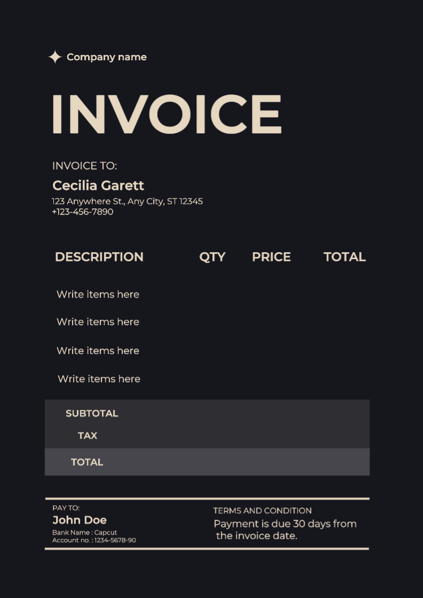Image resolution: width=423 pixels, height=598 pixels.
Task: Select the QTY column header
Action: (212, 257)
